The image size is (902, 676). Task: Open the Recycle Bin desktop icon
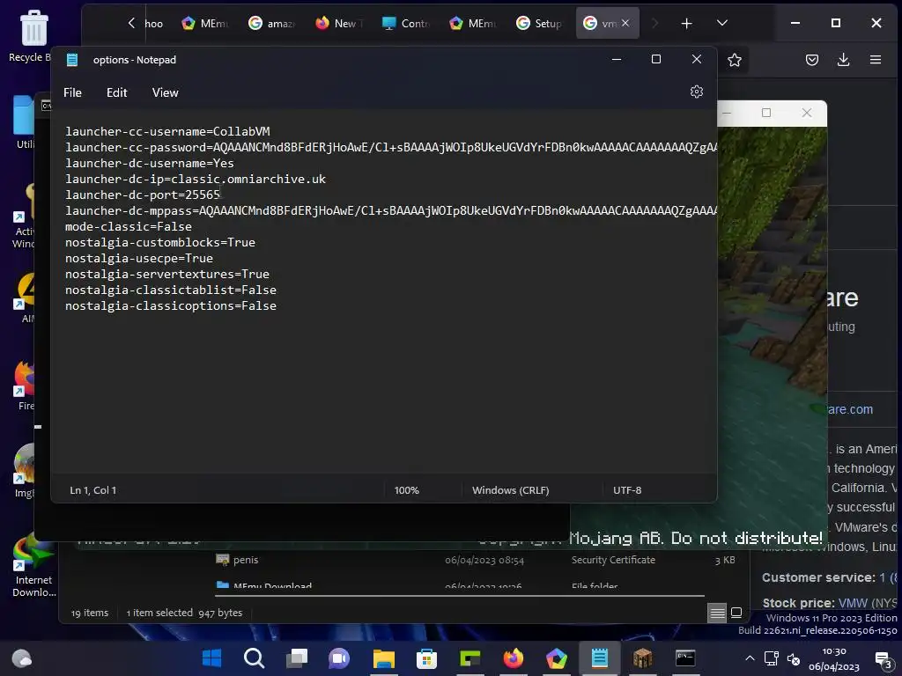click(x=33, y=35)
